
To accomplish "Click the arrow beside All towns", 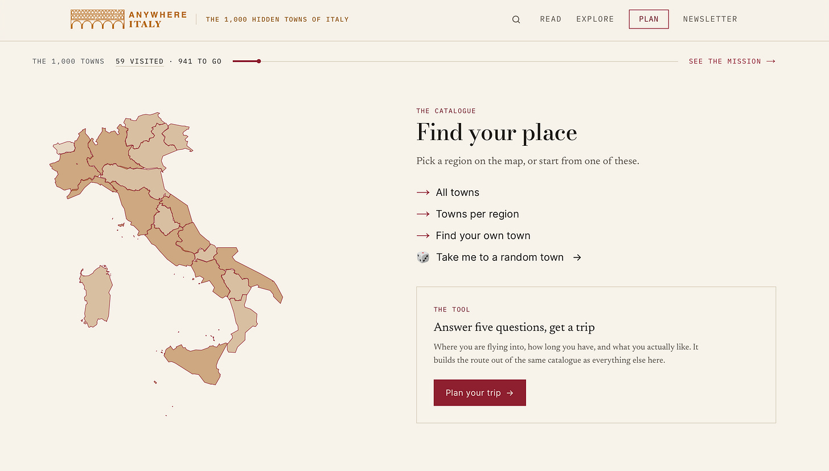I will pyautogui.click(x=423, y=193).
